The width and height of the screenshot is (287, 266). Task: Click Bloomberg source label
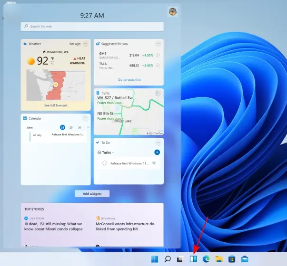[x=108, y=218]
